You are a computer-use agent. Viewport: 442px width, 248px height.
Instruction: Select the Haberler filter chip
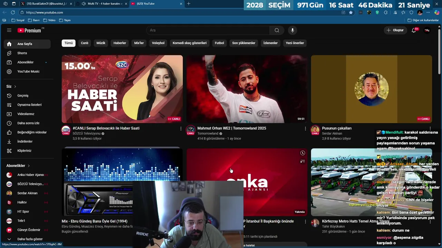(x=120, y=43)
